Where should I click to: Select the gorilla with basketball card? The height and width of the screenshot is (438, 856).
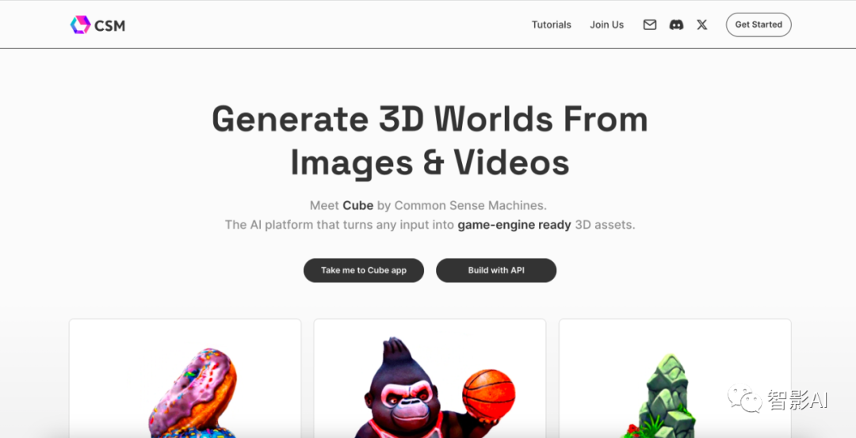point(430,378)
